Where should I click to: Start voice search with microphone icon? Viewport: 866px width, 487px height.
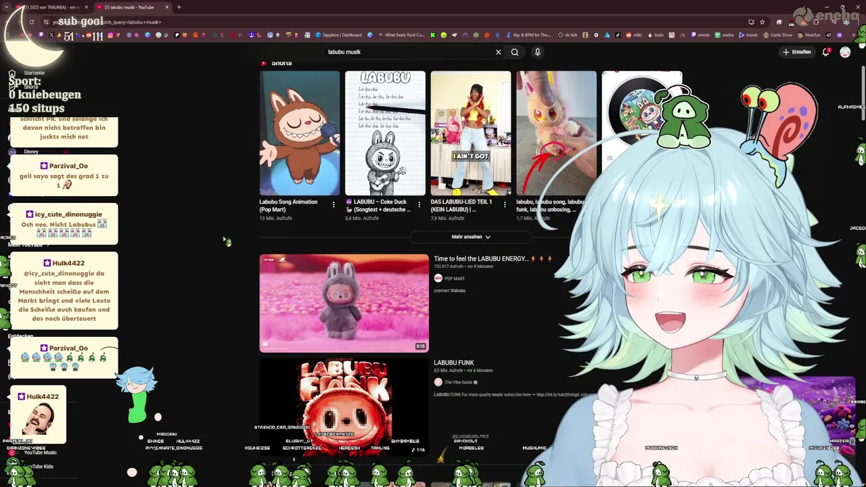click(537, 52)
